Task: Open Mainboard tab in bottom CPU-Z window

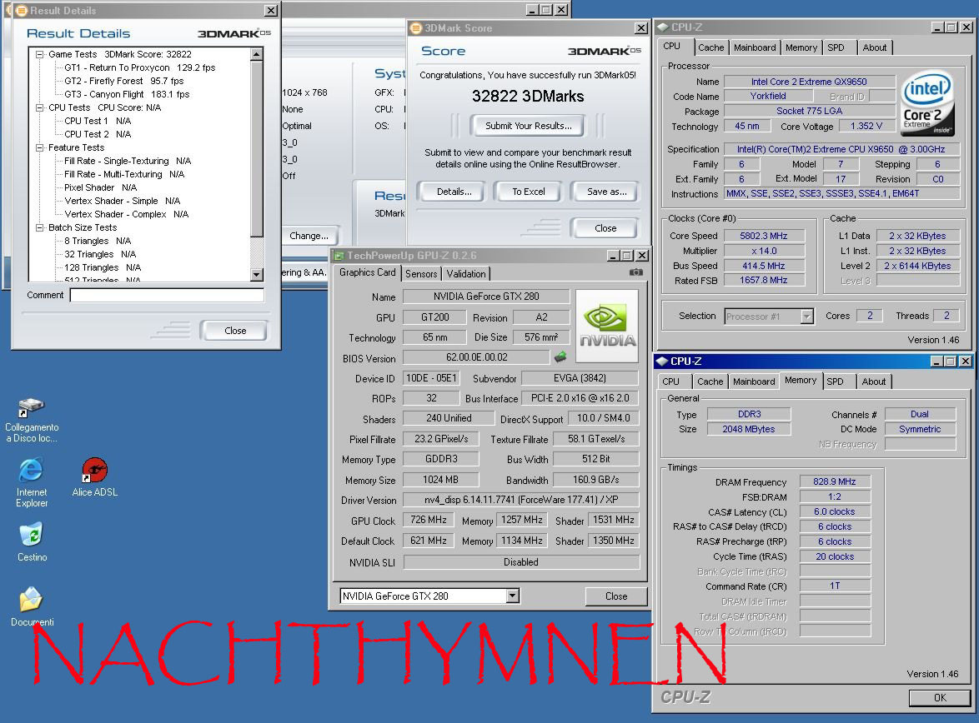Action: click(754, 381)
